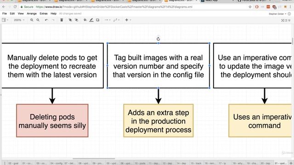This screenshot has width=294, height=165.
Task: Send selected shape to back
Action: 77,20
